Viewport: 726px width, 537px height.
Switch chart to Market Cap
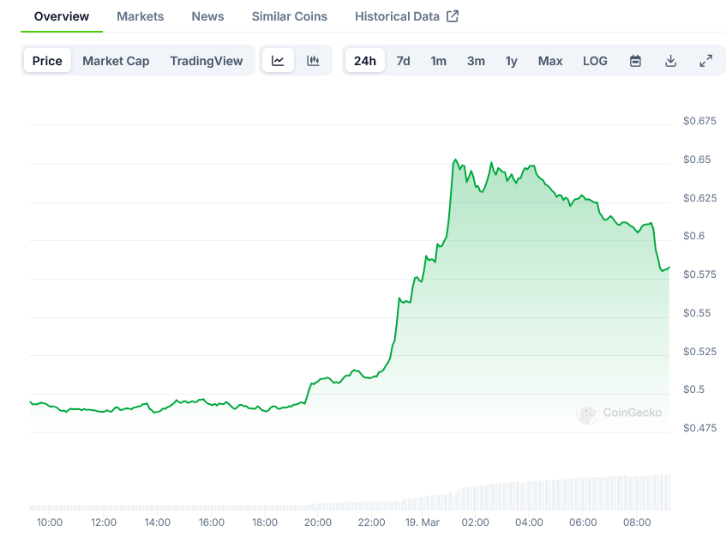point(116,61)
